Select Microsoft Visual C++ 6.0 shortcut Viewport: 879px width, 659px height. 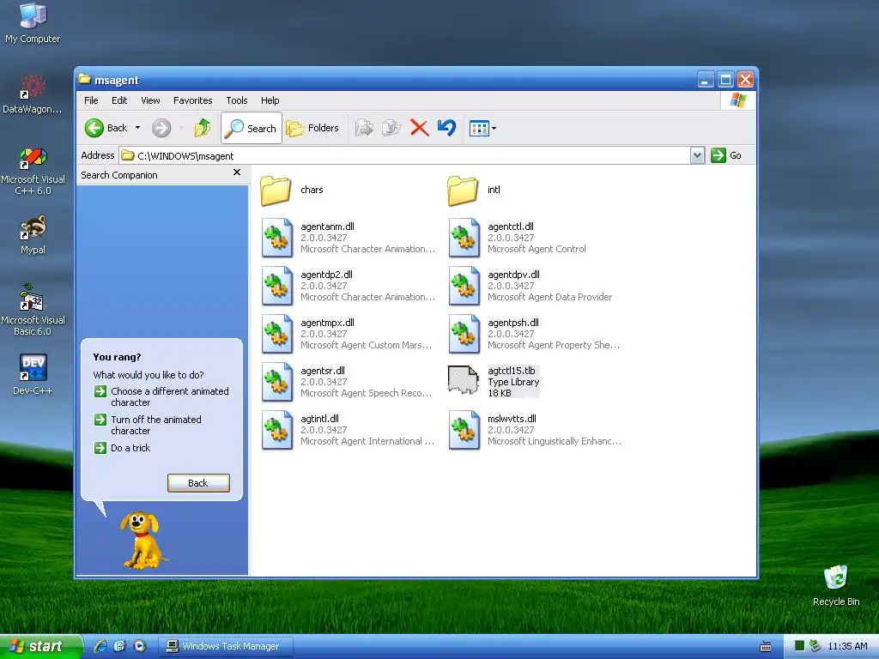(x=33, y=171)
